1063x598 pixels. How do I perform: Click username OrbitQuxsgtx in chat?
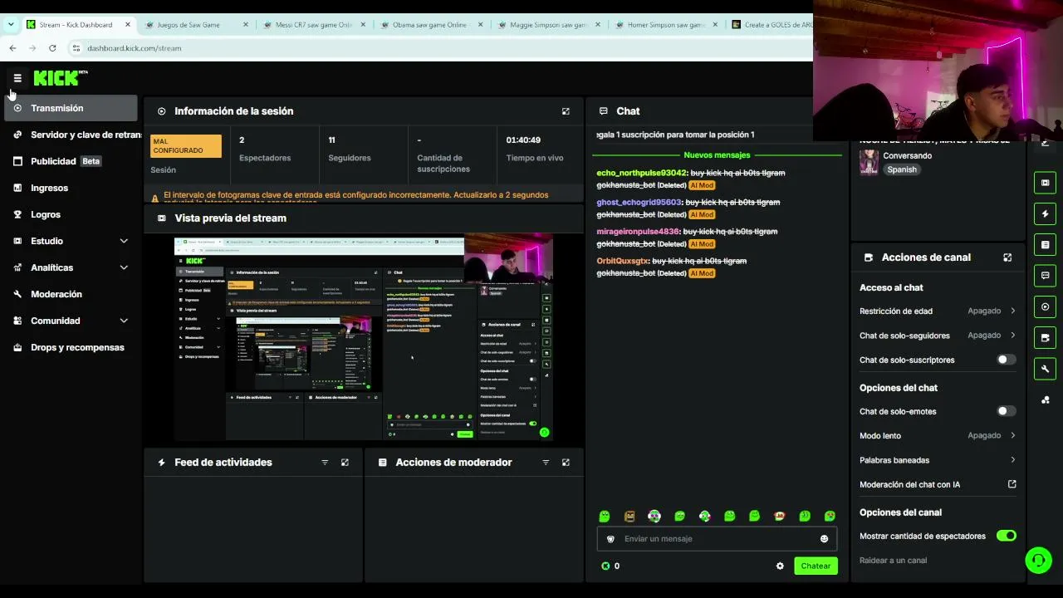[x=622, y=261]
